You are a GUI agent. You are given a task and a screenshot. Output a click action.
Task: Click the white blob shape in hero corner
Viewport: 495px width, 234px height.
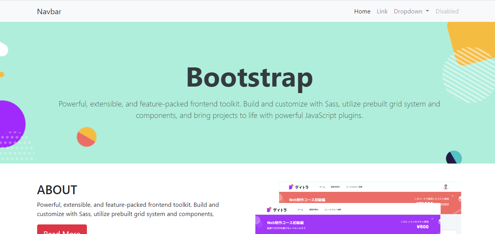pyautogui.click(x=3, y=50)
